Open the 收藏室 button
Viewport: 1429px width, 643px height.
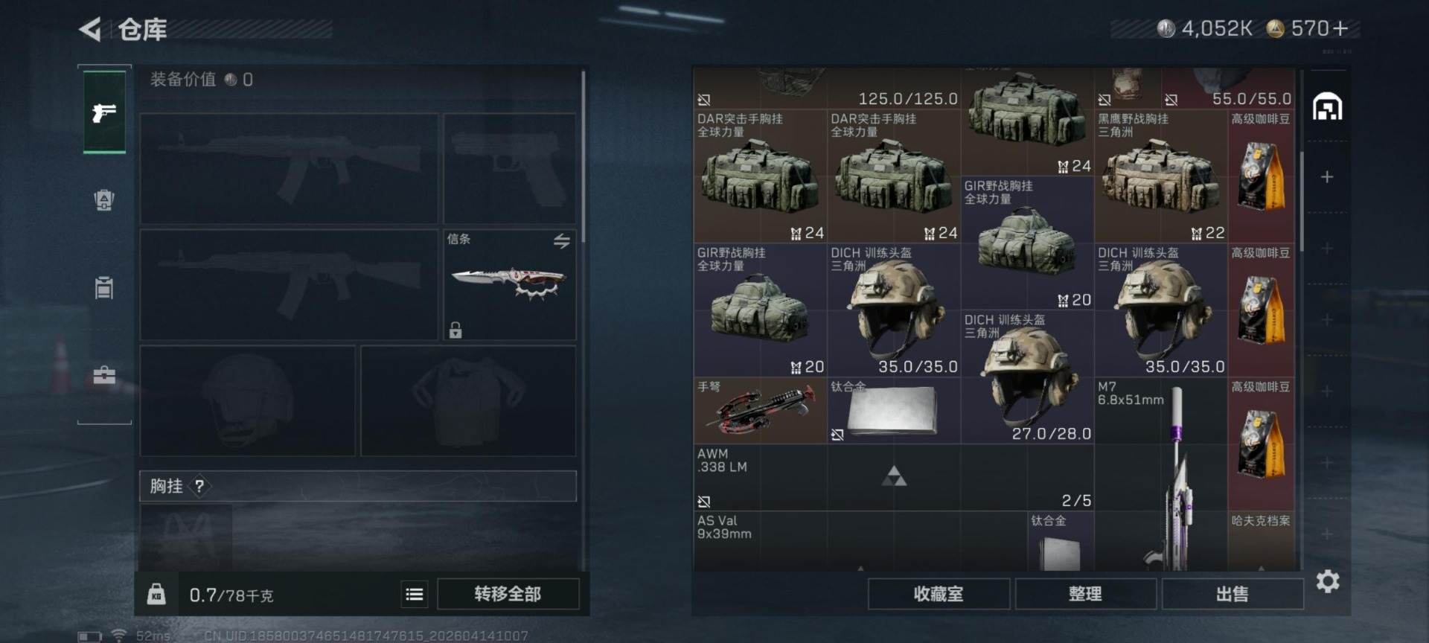point(939,594)
